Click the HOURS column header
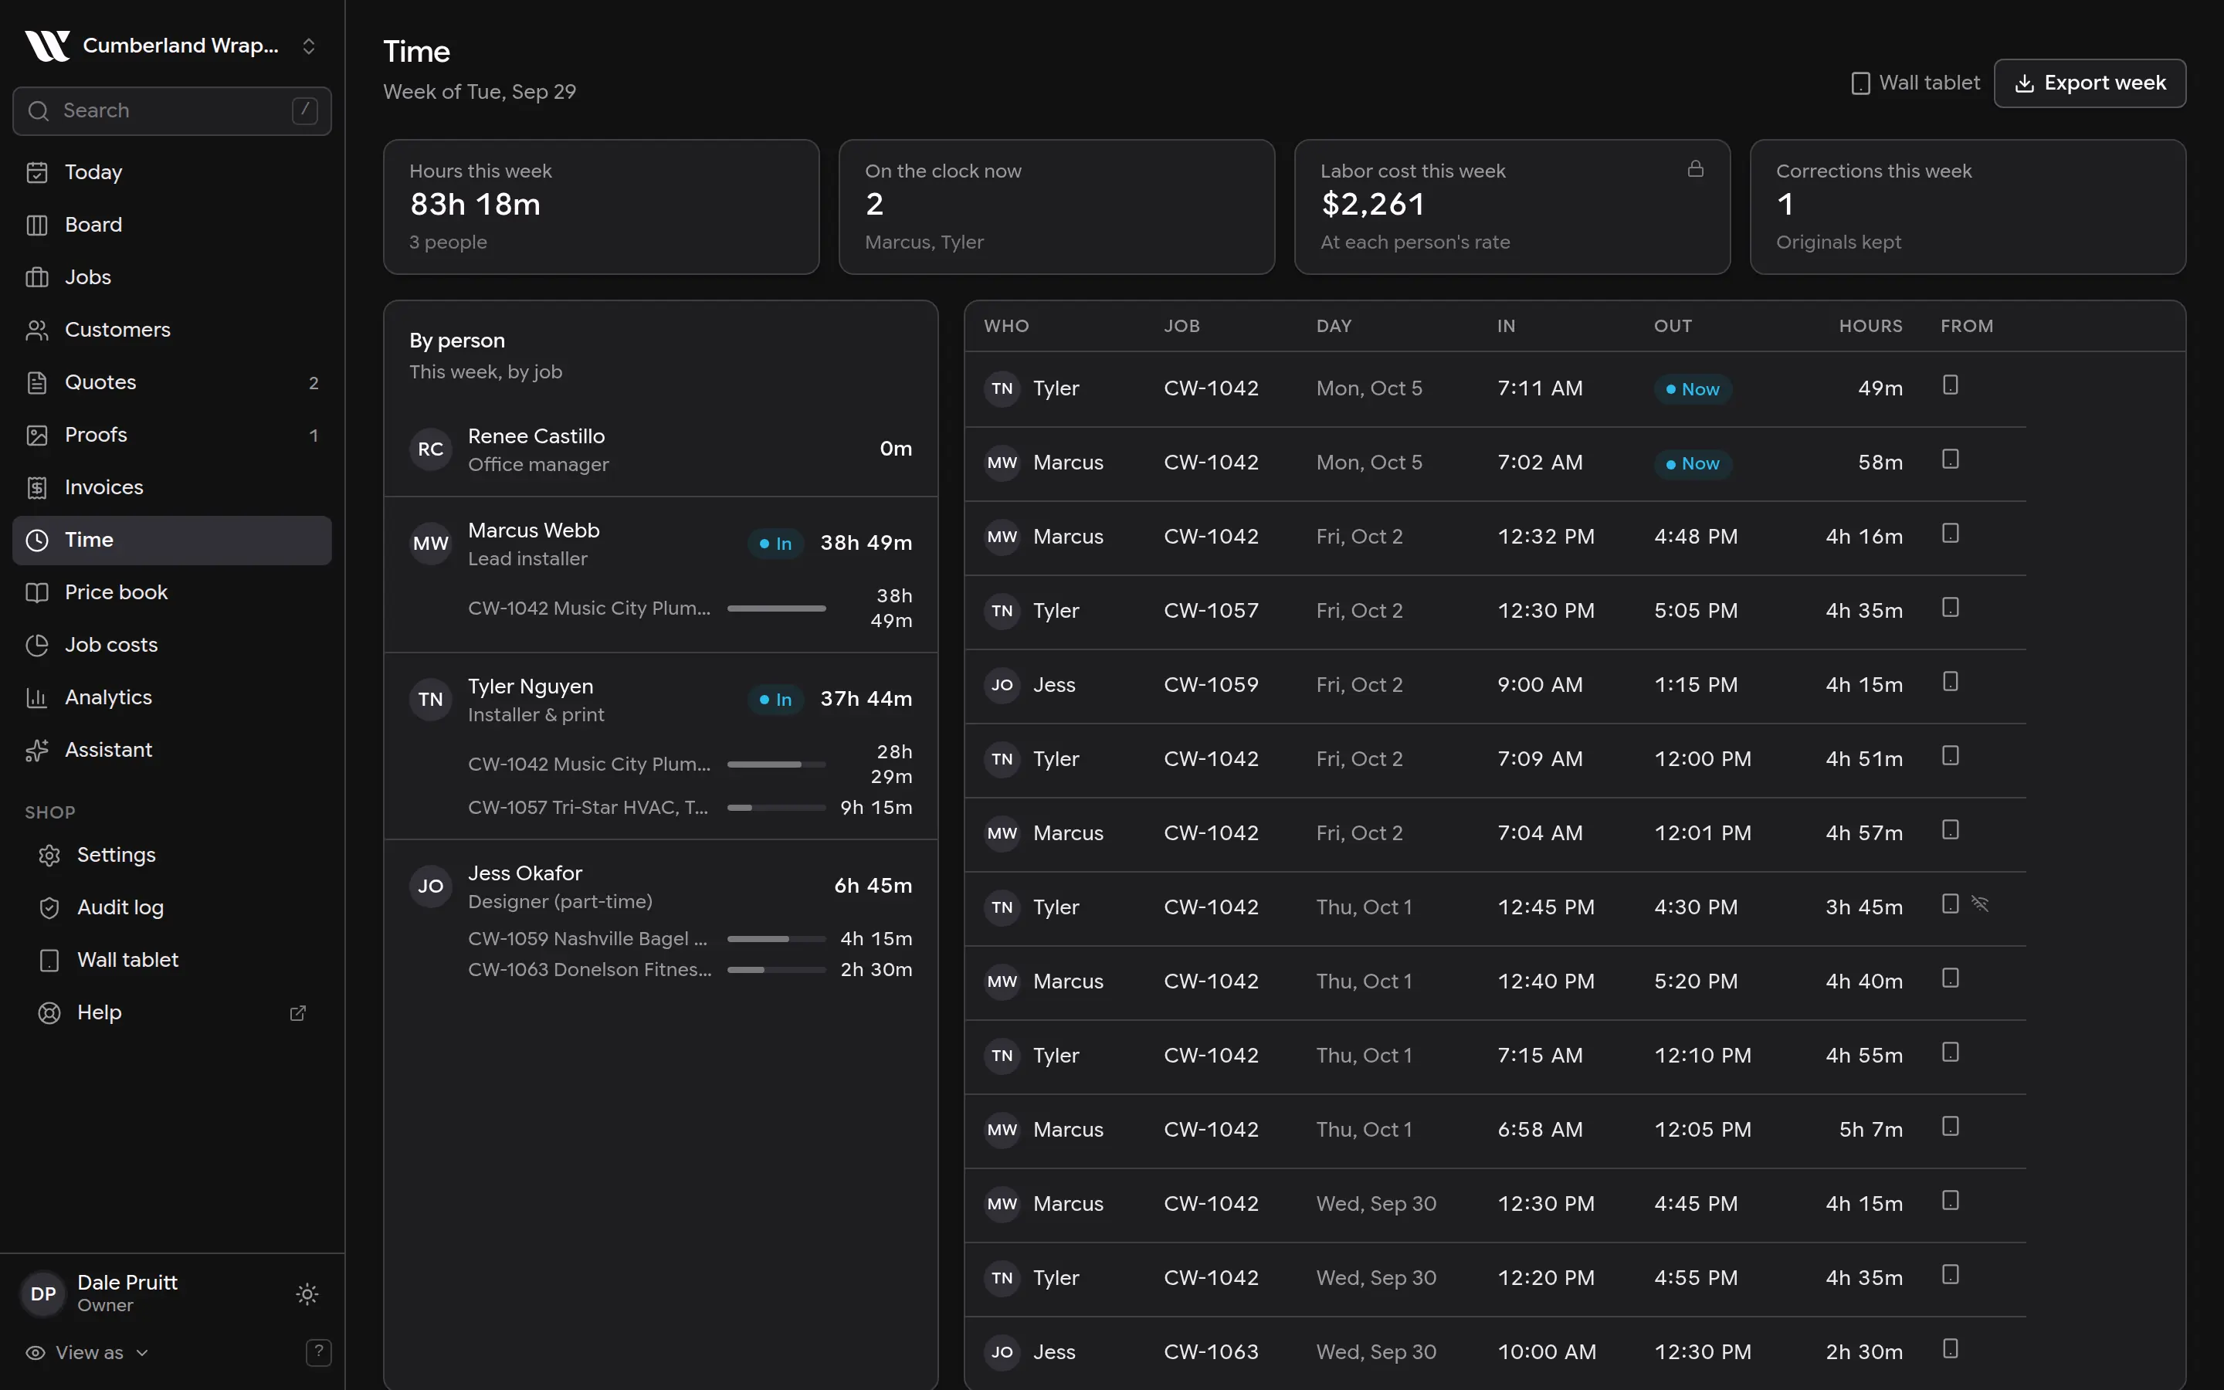This screenshot has width=2224, height=1390. click(x=1870, y=325)
